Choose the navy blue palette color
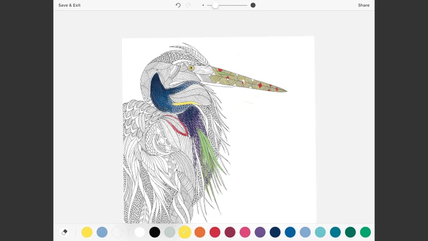 coord(275,232)
